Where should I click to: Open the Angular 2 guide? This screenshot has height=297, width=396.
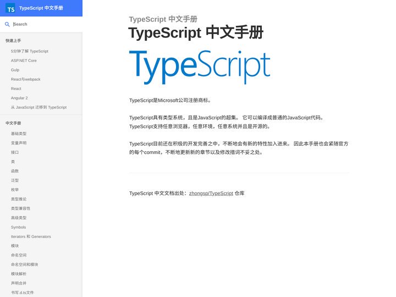[x=19, y=98]
